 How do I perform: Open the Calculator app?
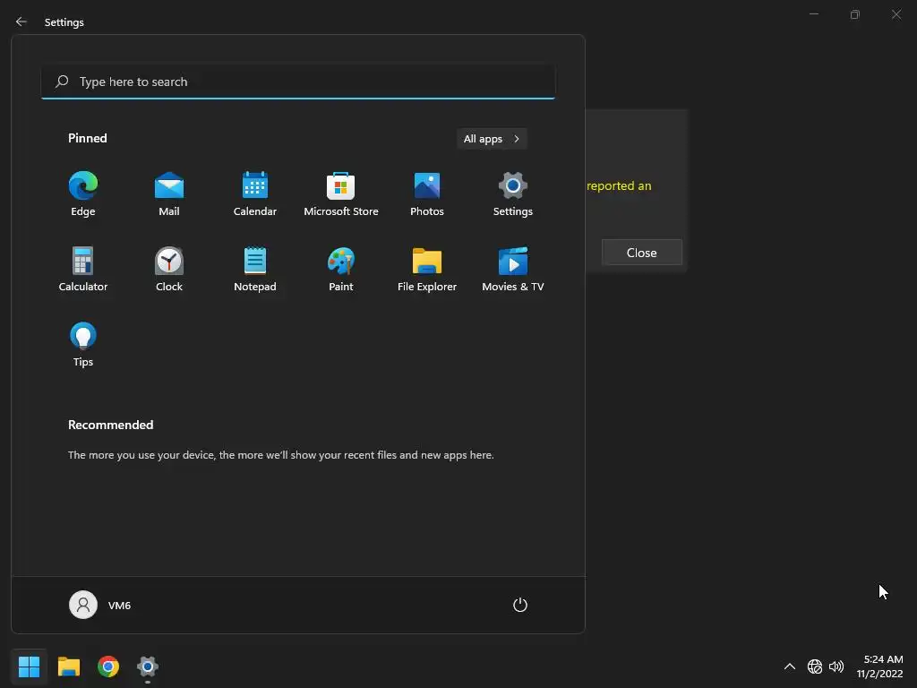click(83, 269)
